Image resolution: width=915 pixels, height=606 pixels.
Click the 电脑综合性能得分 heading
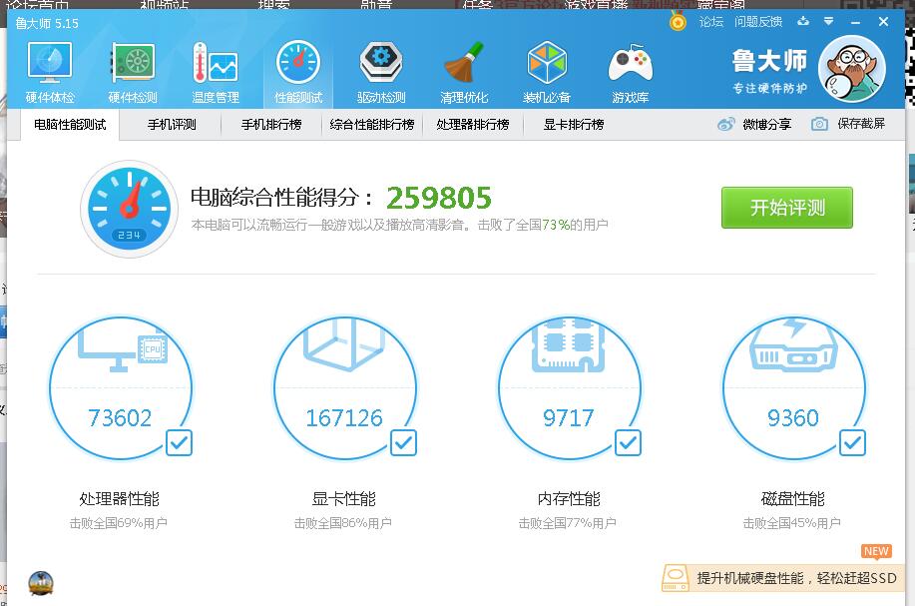[281, 198]
